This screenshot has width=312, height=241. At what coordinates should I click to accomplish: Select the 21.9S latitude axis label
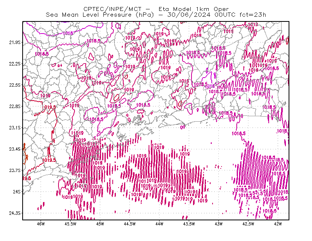[x=15, y=43]
